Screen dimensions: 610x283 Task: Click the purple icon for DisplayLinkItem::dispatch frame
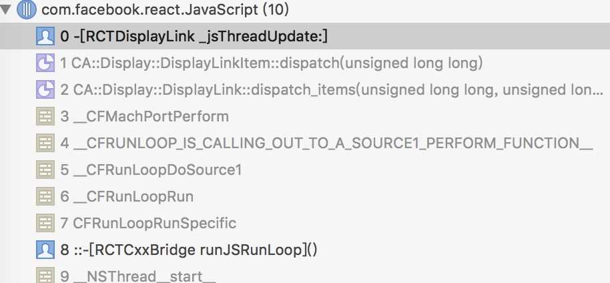point(45,63)
